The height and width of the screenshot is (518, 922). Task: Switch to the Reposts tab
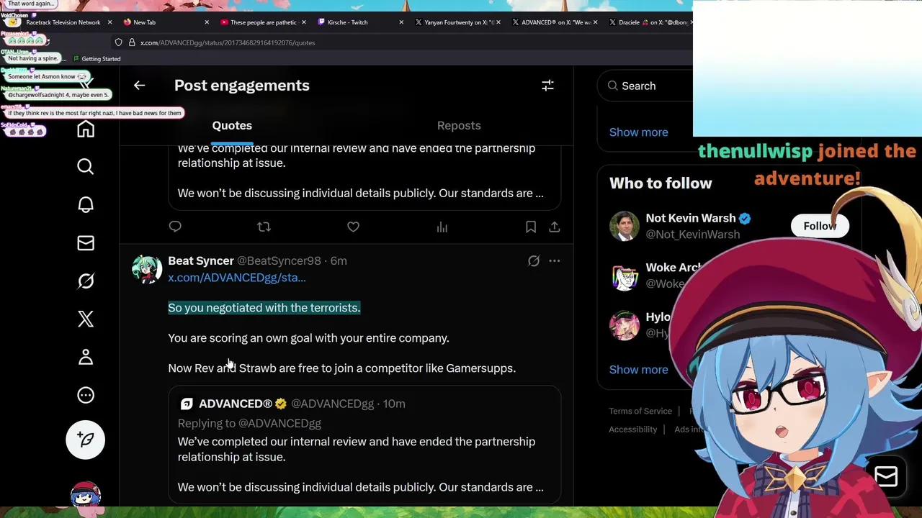point(459,125)
